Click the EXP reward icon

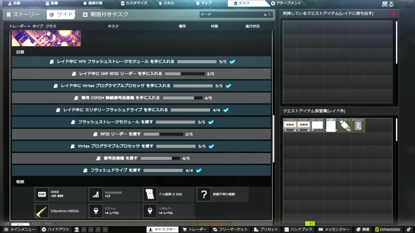[42, 195]
